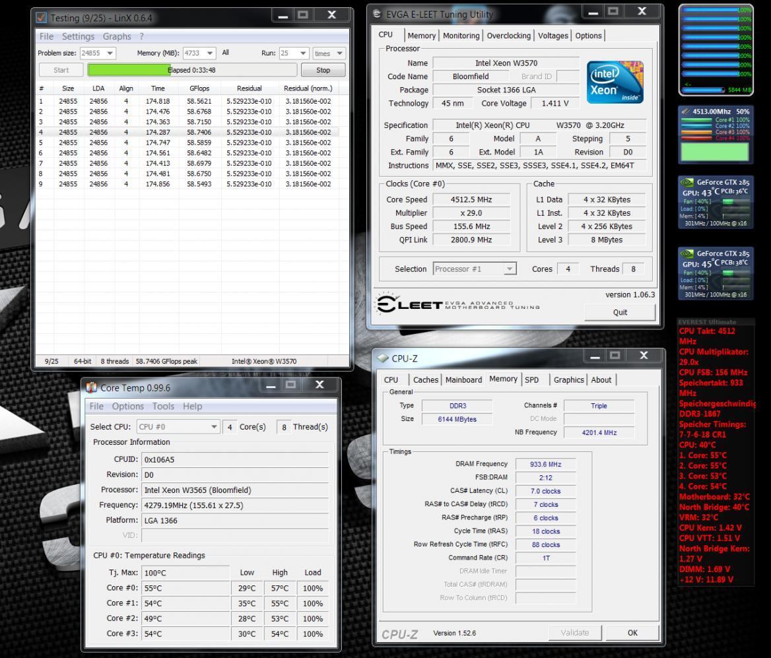Open the Help menu in Core Temp
This screenshot has width=771, height=658.
coord(192,406)
